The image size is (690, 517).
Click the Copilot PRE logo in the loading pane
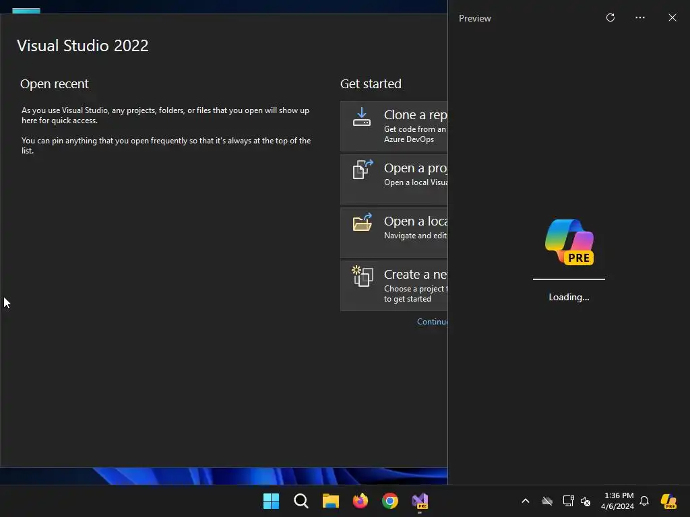click(569, 242)
